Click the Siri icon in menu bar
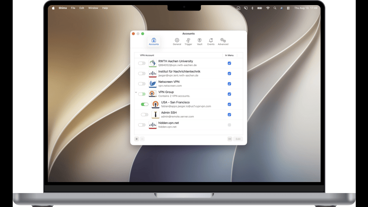Image resolution: width=368 pixels, height=207 pixels. click(x=281, y=8)
